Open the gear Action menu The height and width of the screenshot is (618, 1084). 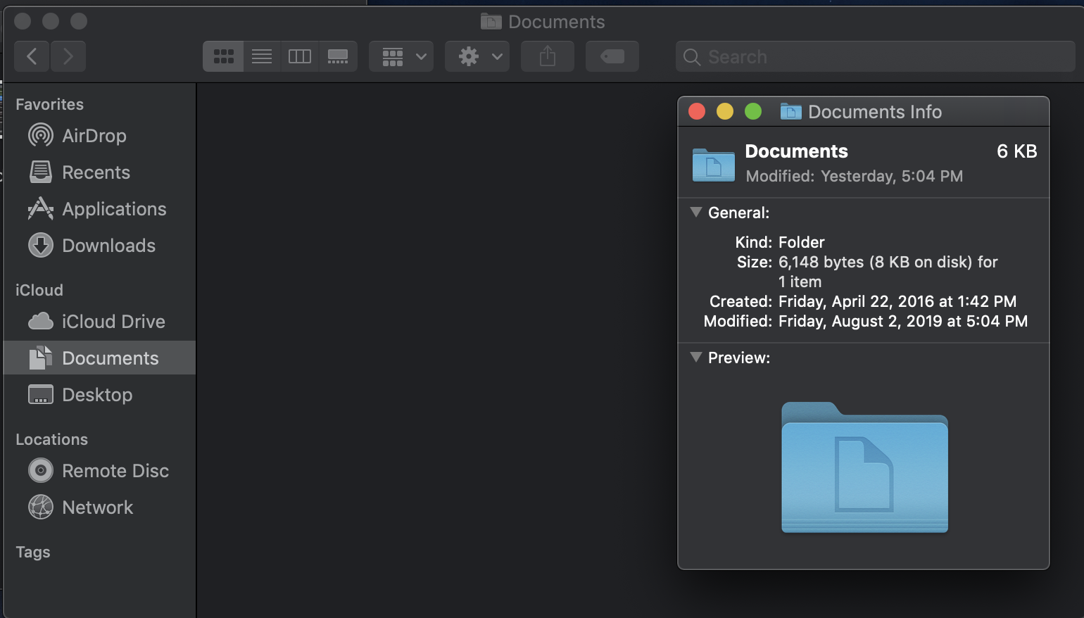[478, 56]
